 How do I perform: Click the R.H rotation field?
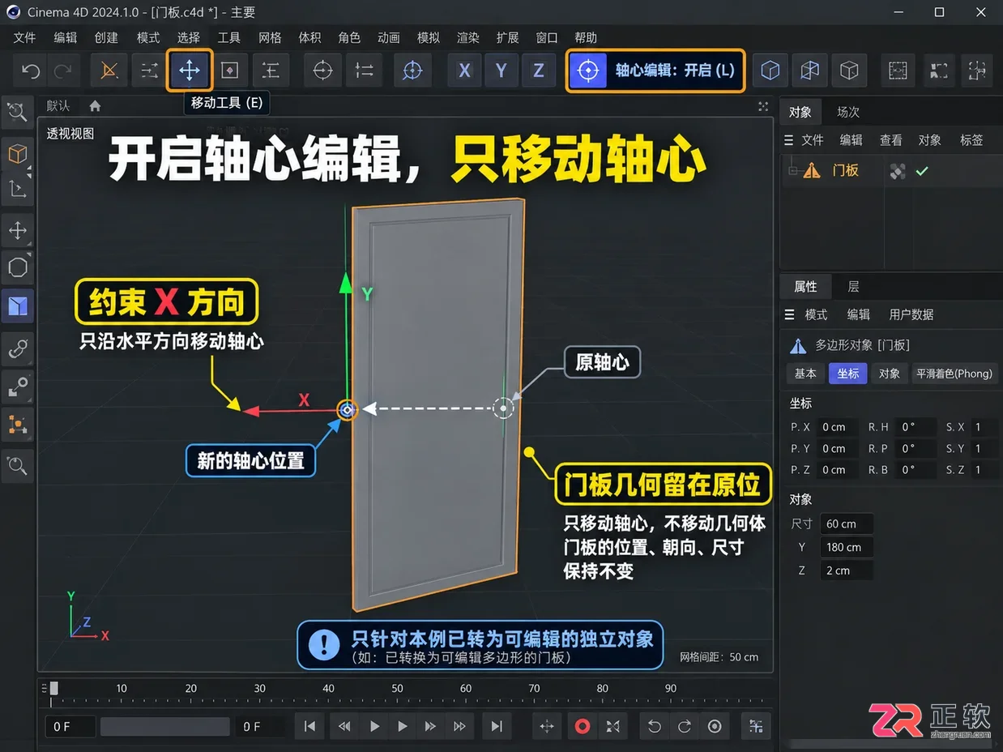918,427
